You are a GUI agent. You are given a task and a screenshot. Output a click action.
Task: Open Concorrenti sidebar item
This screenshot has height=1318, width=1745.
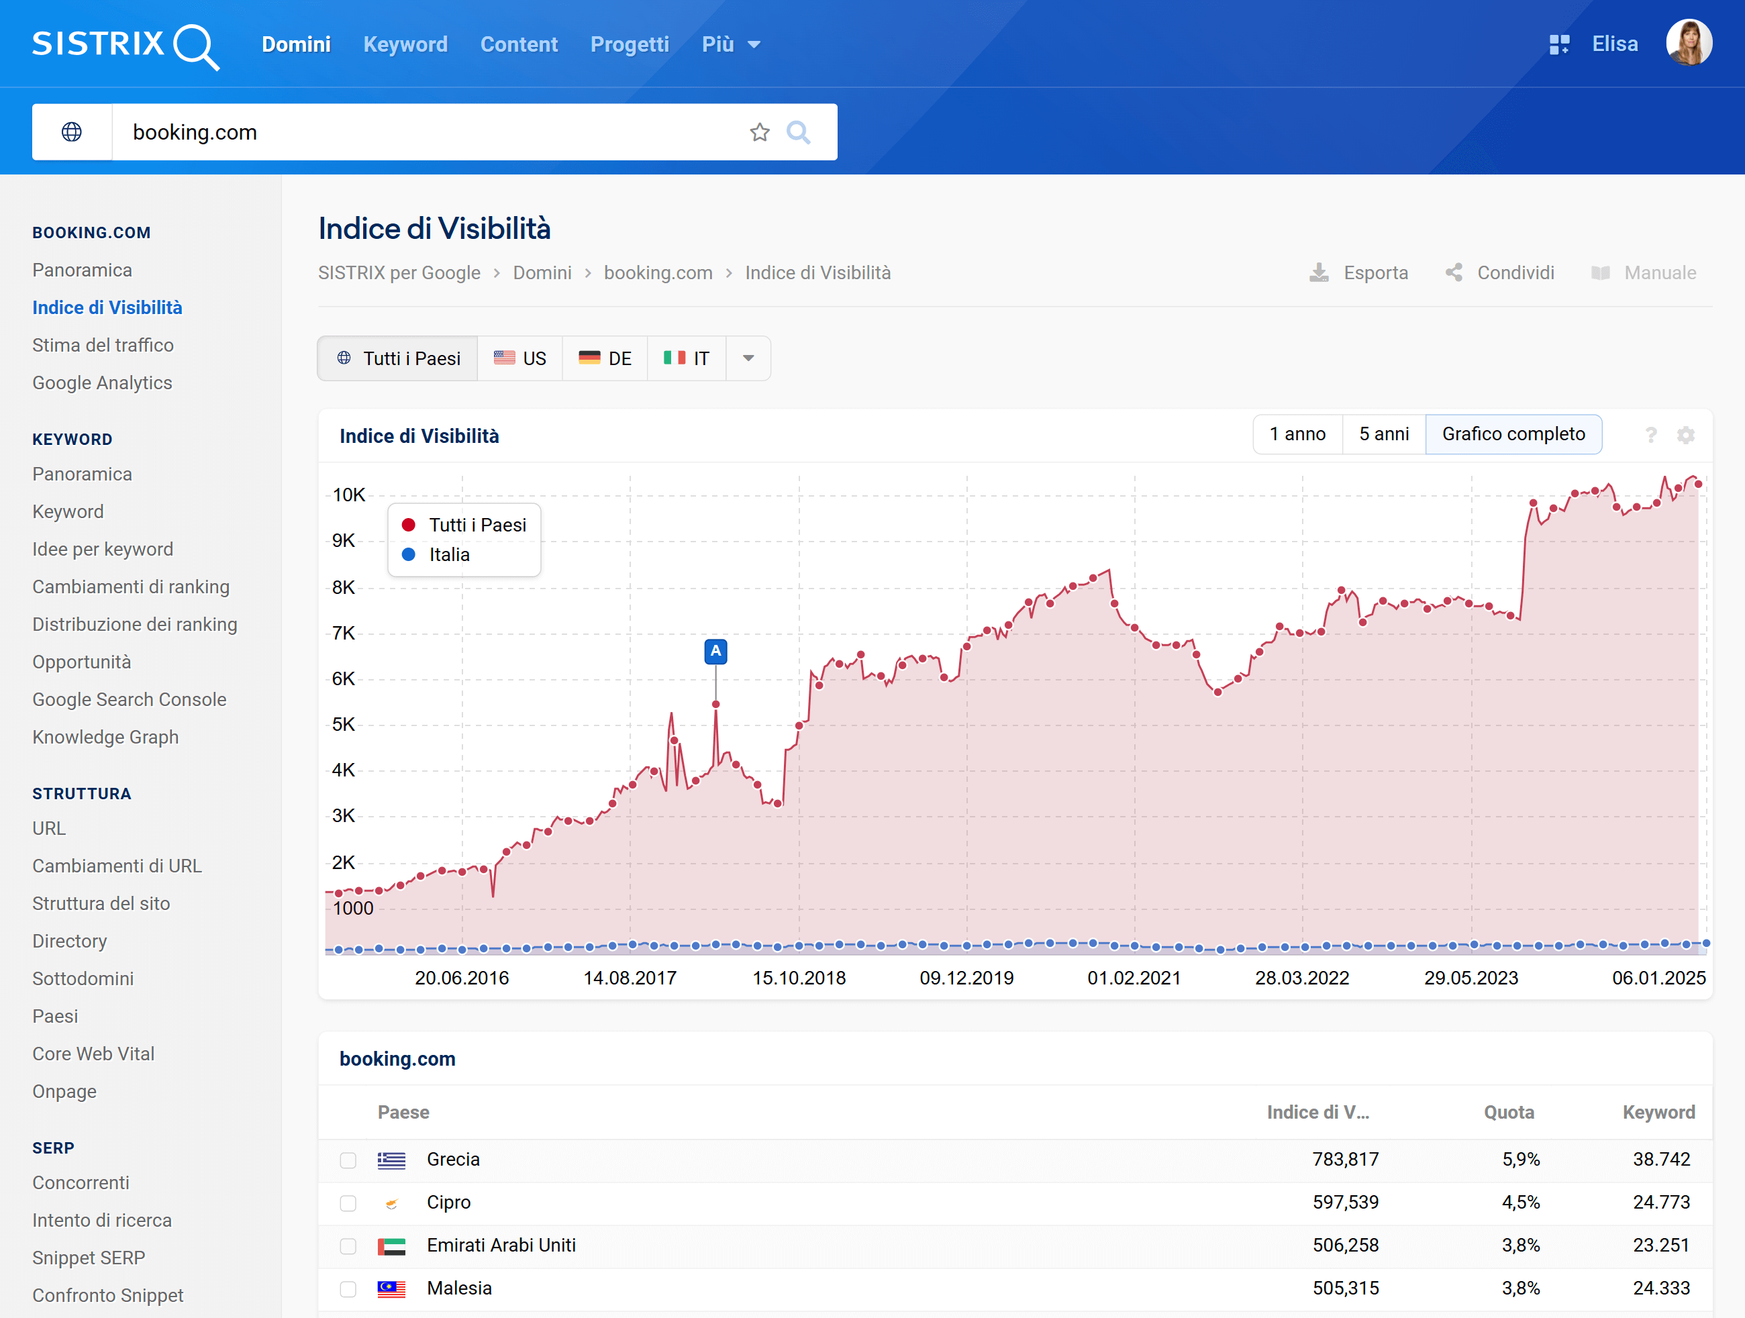tap(81, 1182)
